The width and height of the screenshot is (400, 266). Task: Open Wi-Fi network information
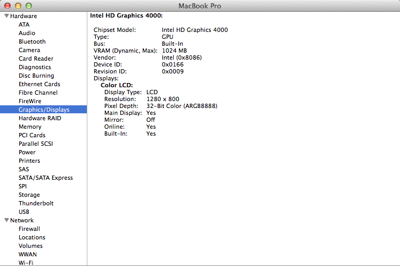click(x=26, y=263)
